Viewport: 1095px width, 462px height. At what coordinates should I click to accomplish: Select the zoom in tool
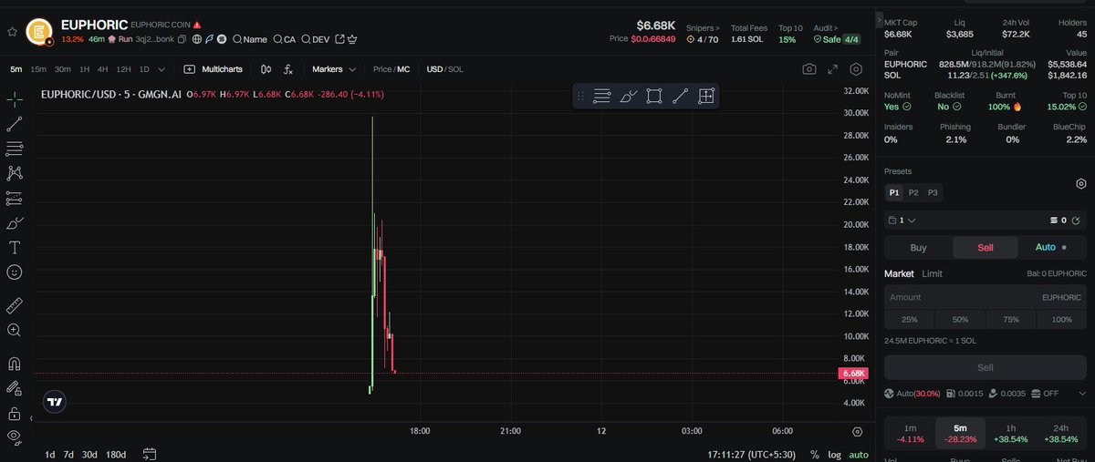coord(15,330)
